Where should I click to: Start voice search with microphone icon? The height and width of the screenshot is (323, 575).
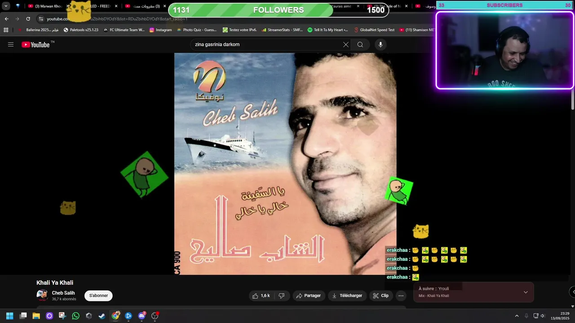click(x=380, y=44)
